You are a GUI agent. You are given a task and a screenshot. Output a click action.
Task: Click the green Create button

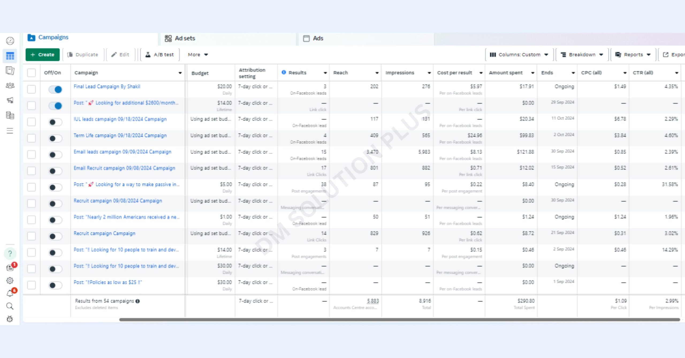[x=43, y=55]
